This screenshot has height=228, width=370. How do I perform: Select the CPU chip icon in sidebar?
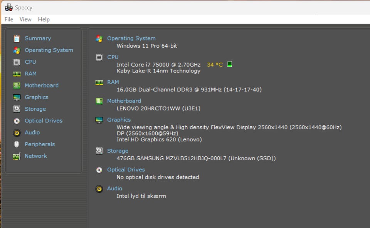pos(17,62)
